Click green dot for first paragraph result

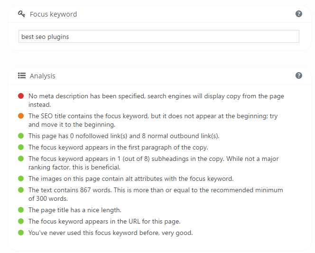[21, 147]
